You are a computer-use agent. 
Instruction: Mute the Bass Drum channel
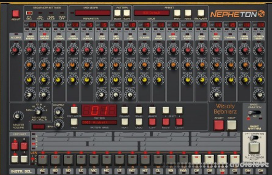[x=27, y=29]
